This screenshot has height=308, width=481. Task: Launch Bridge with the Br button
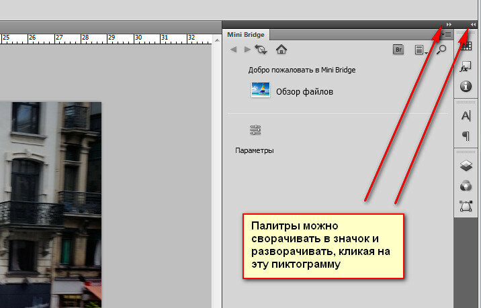398,50
